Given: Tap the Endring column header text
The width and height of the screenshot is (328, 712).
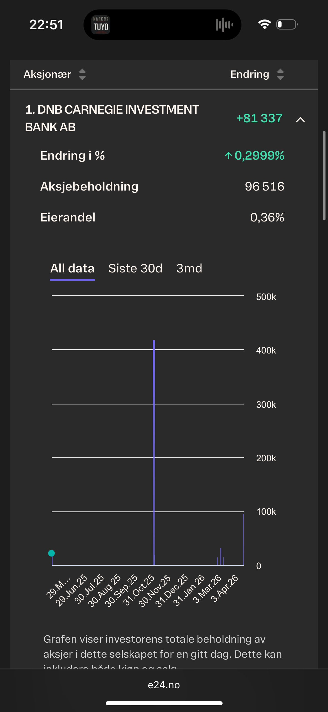Looking at the screenshot, I should [250, 74].
